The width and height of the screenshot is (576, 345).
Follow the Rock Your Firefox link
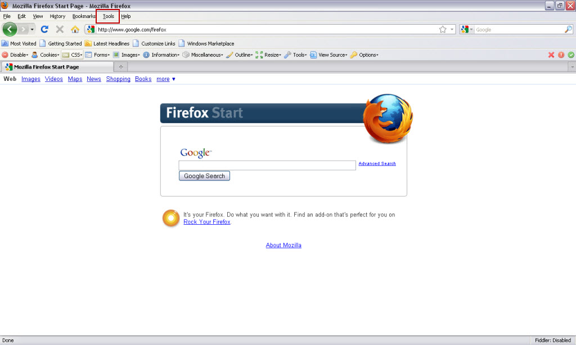(x=207, y=222)
